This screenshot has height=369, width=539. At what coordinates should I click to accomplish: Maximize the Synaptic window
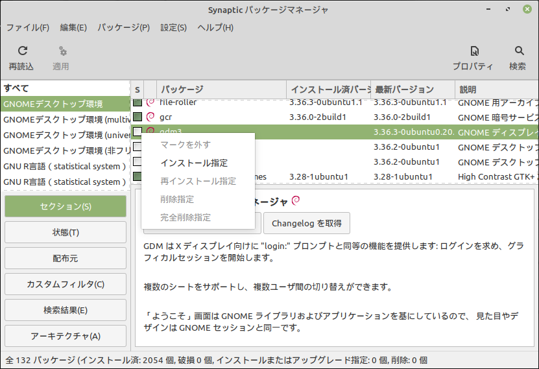[508, 9]
